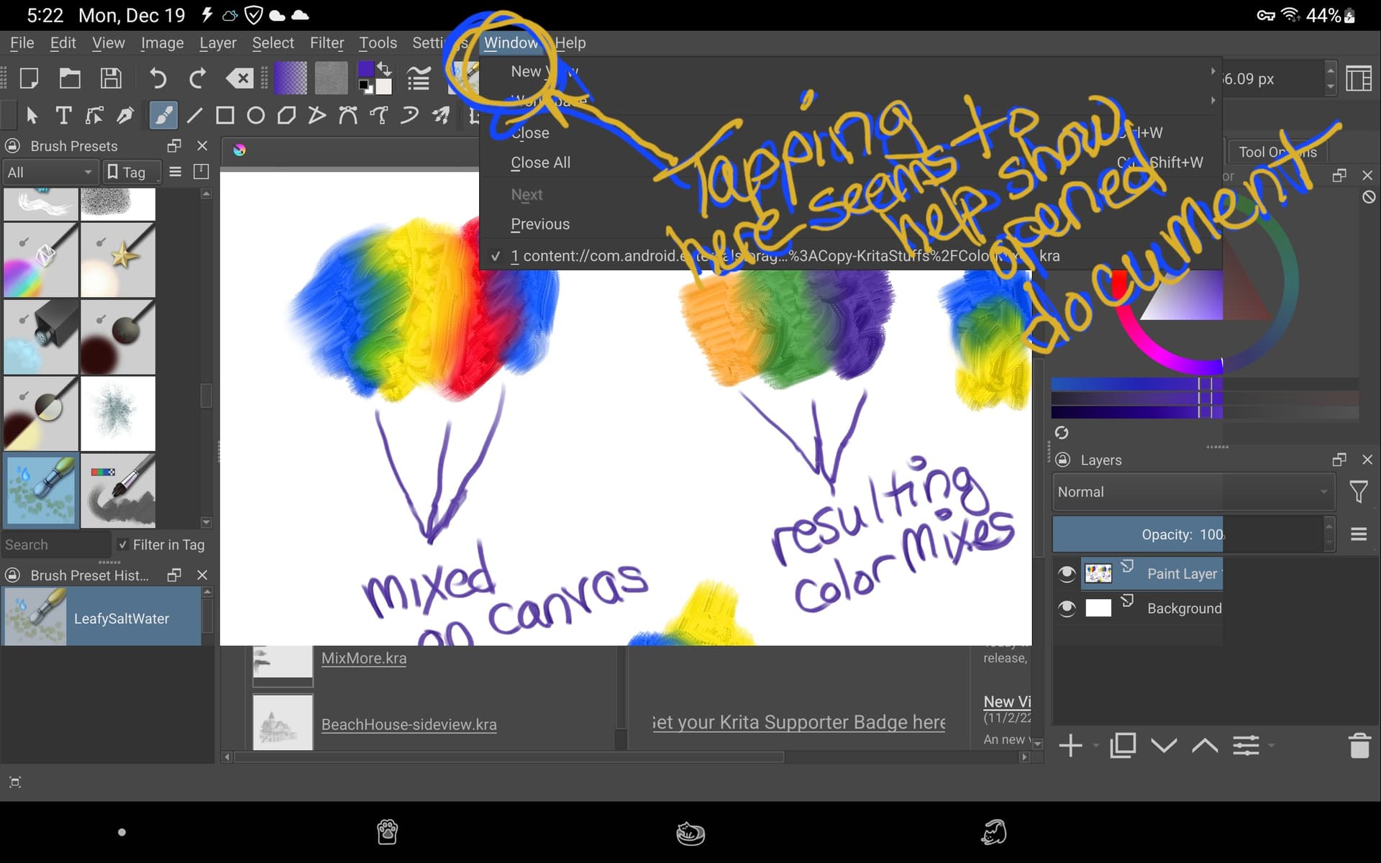Select the Freehand Brush tool
This screenshot has width=1381, height=863.
click(x=163, y=115)
